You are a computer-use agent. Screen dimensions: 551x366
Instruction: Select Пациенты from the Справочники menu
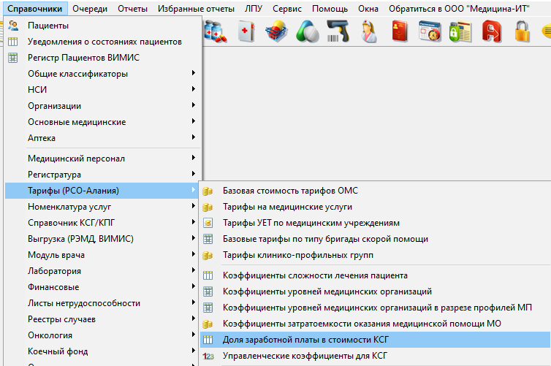click(x=48, y=26)
